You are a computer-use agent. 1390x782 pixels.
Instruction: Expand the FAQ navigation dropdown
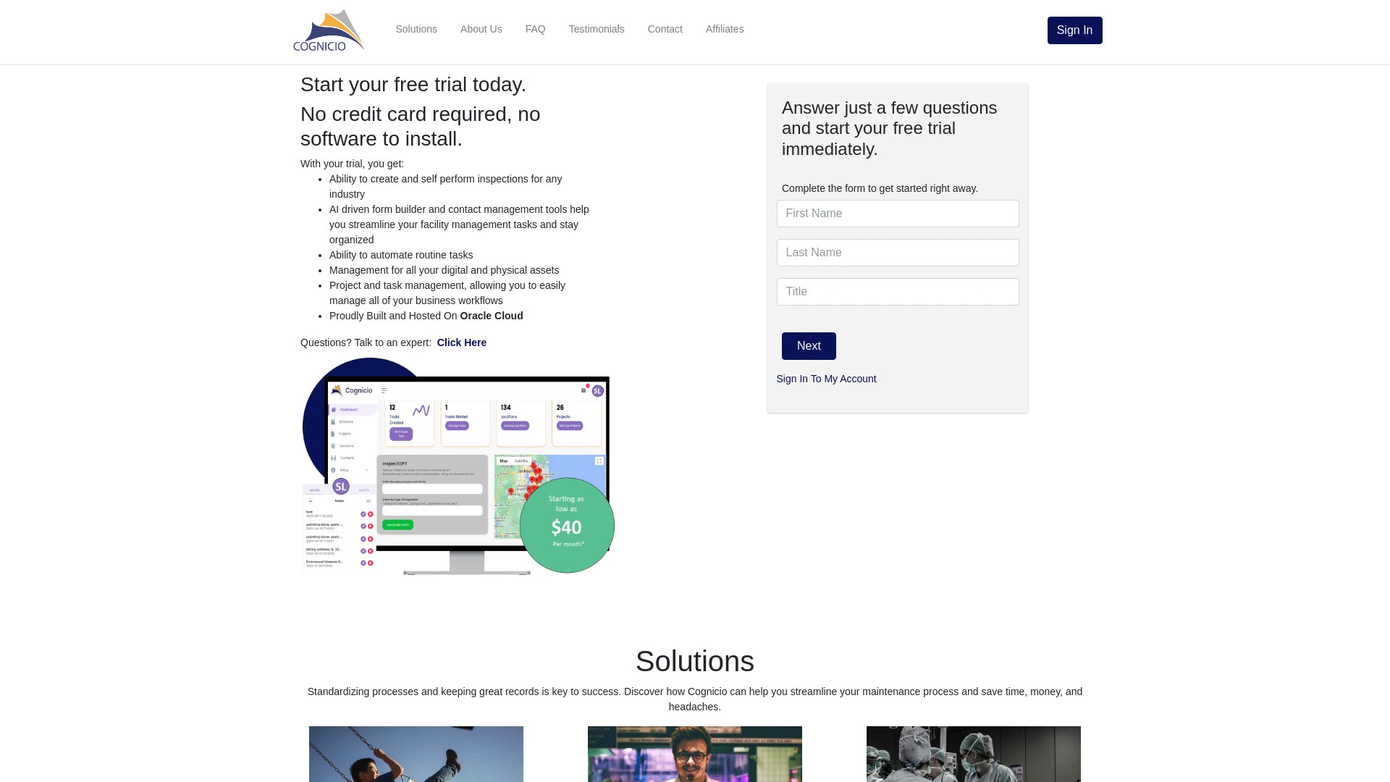click(534, 29)
